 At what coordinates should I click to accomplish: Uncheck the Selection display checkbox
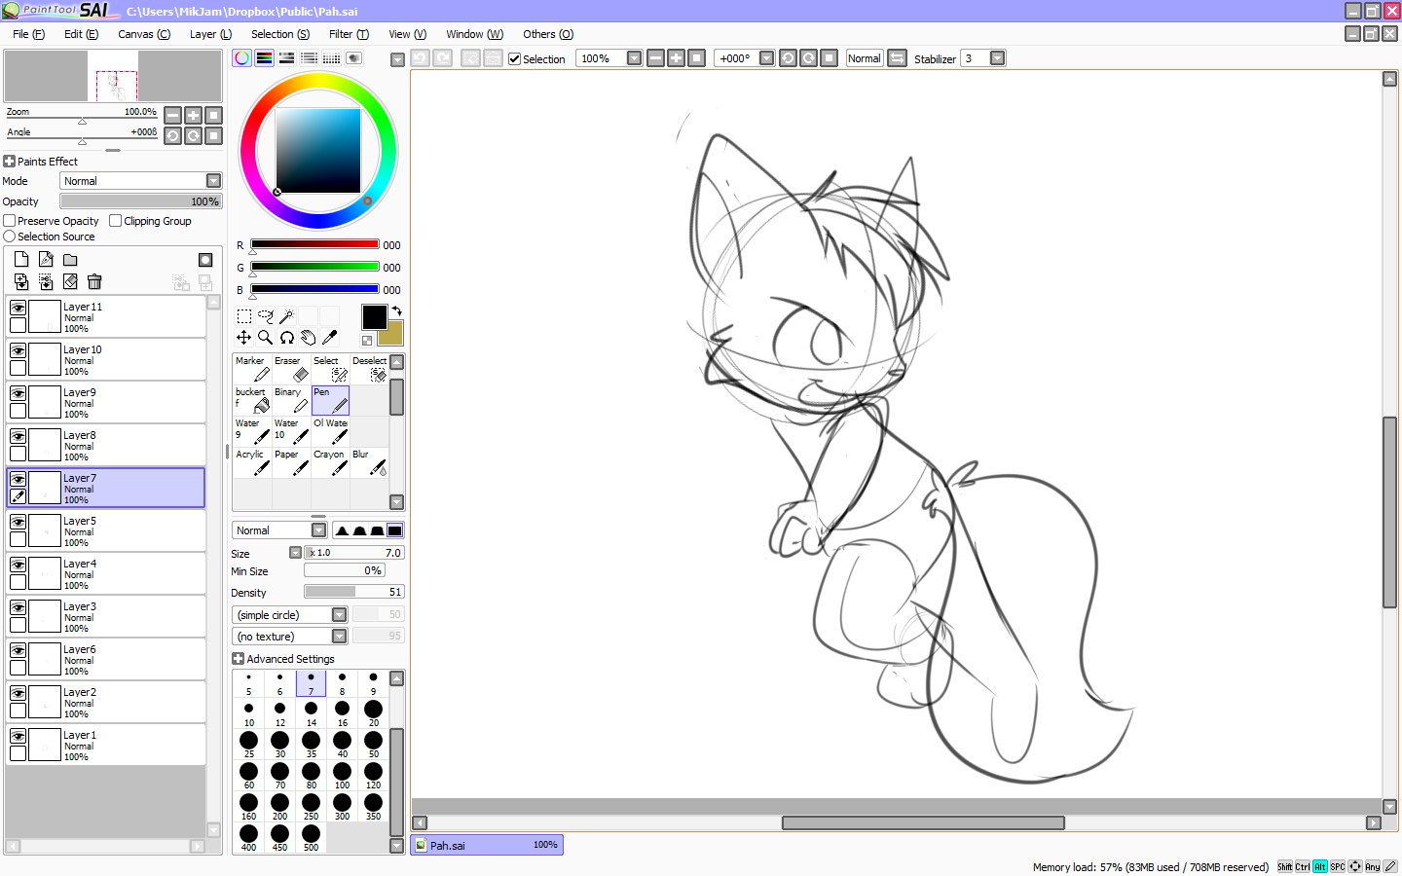(514, 59)
